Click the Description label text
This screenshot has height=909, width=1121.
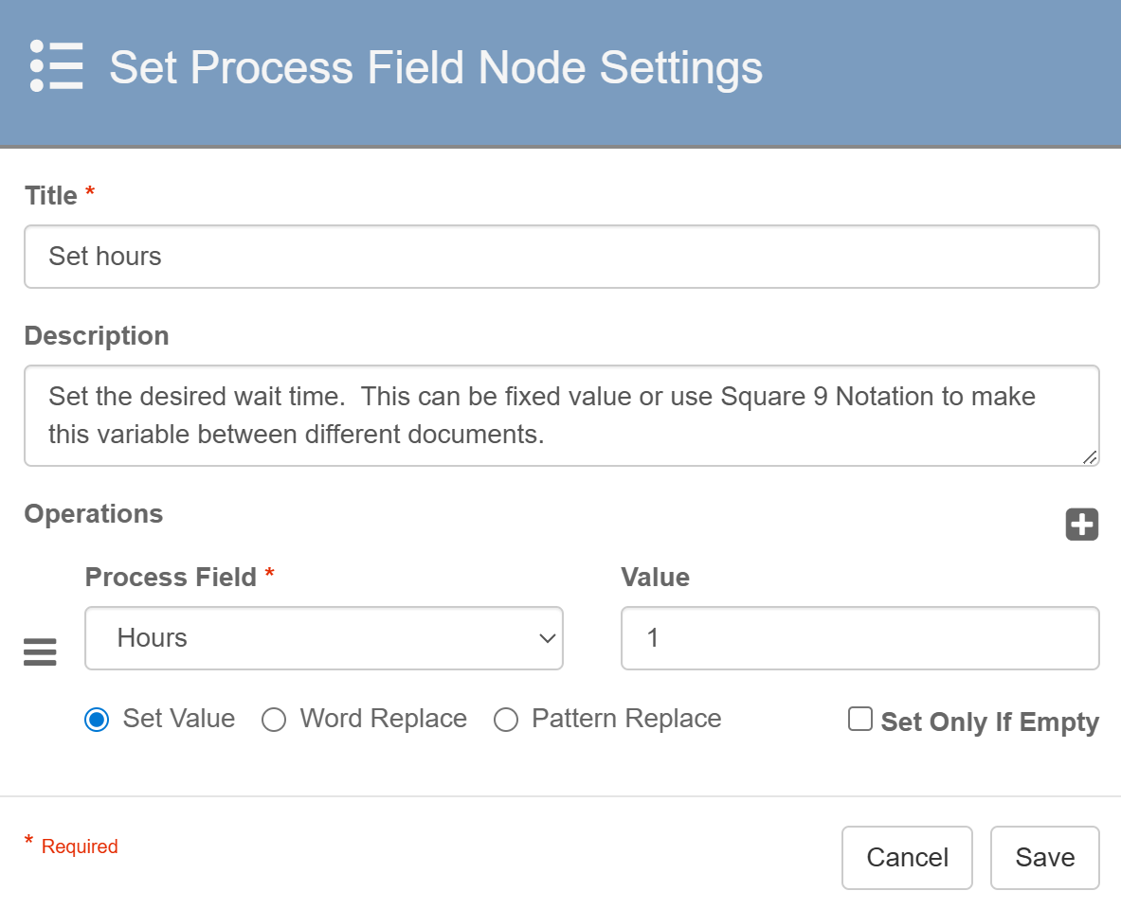coord(97,336)
